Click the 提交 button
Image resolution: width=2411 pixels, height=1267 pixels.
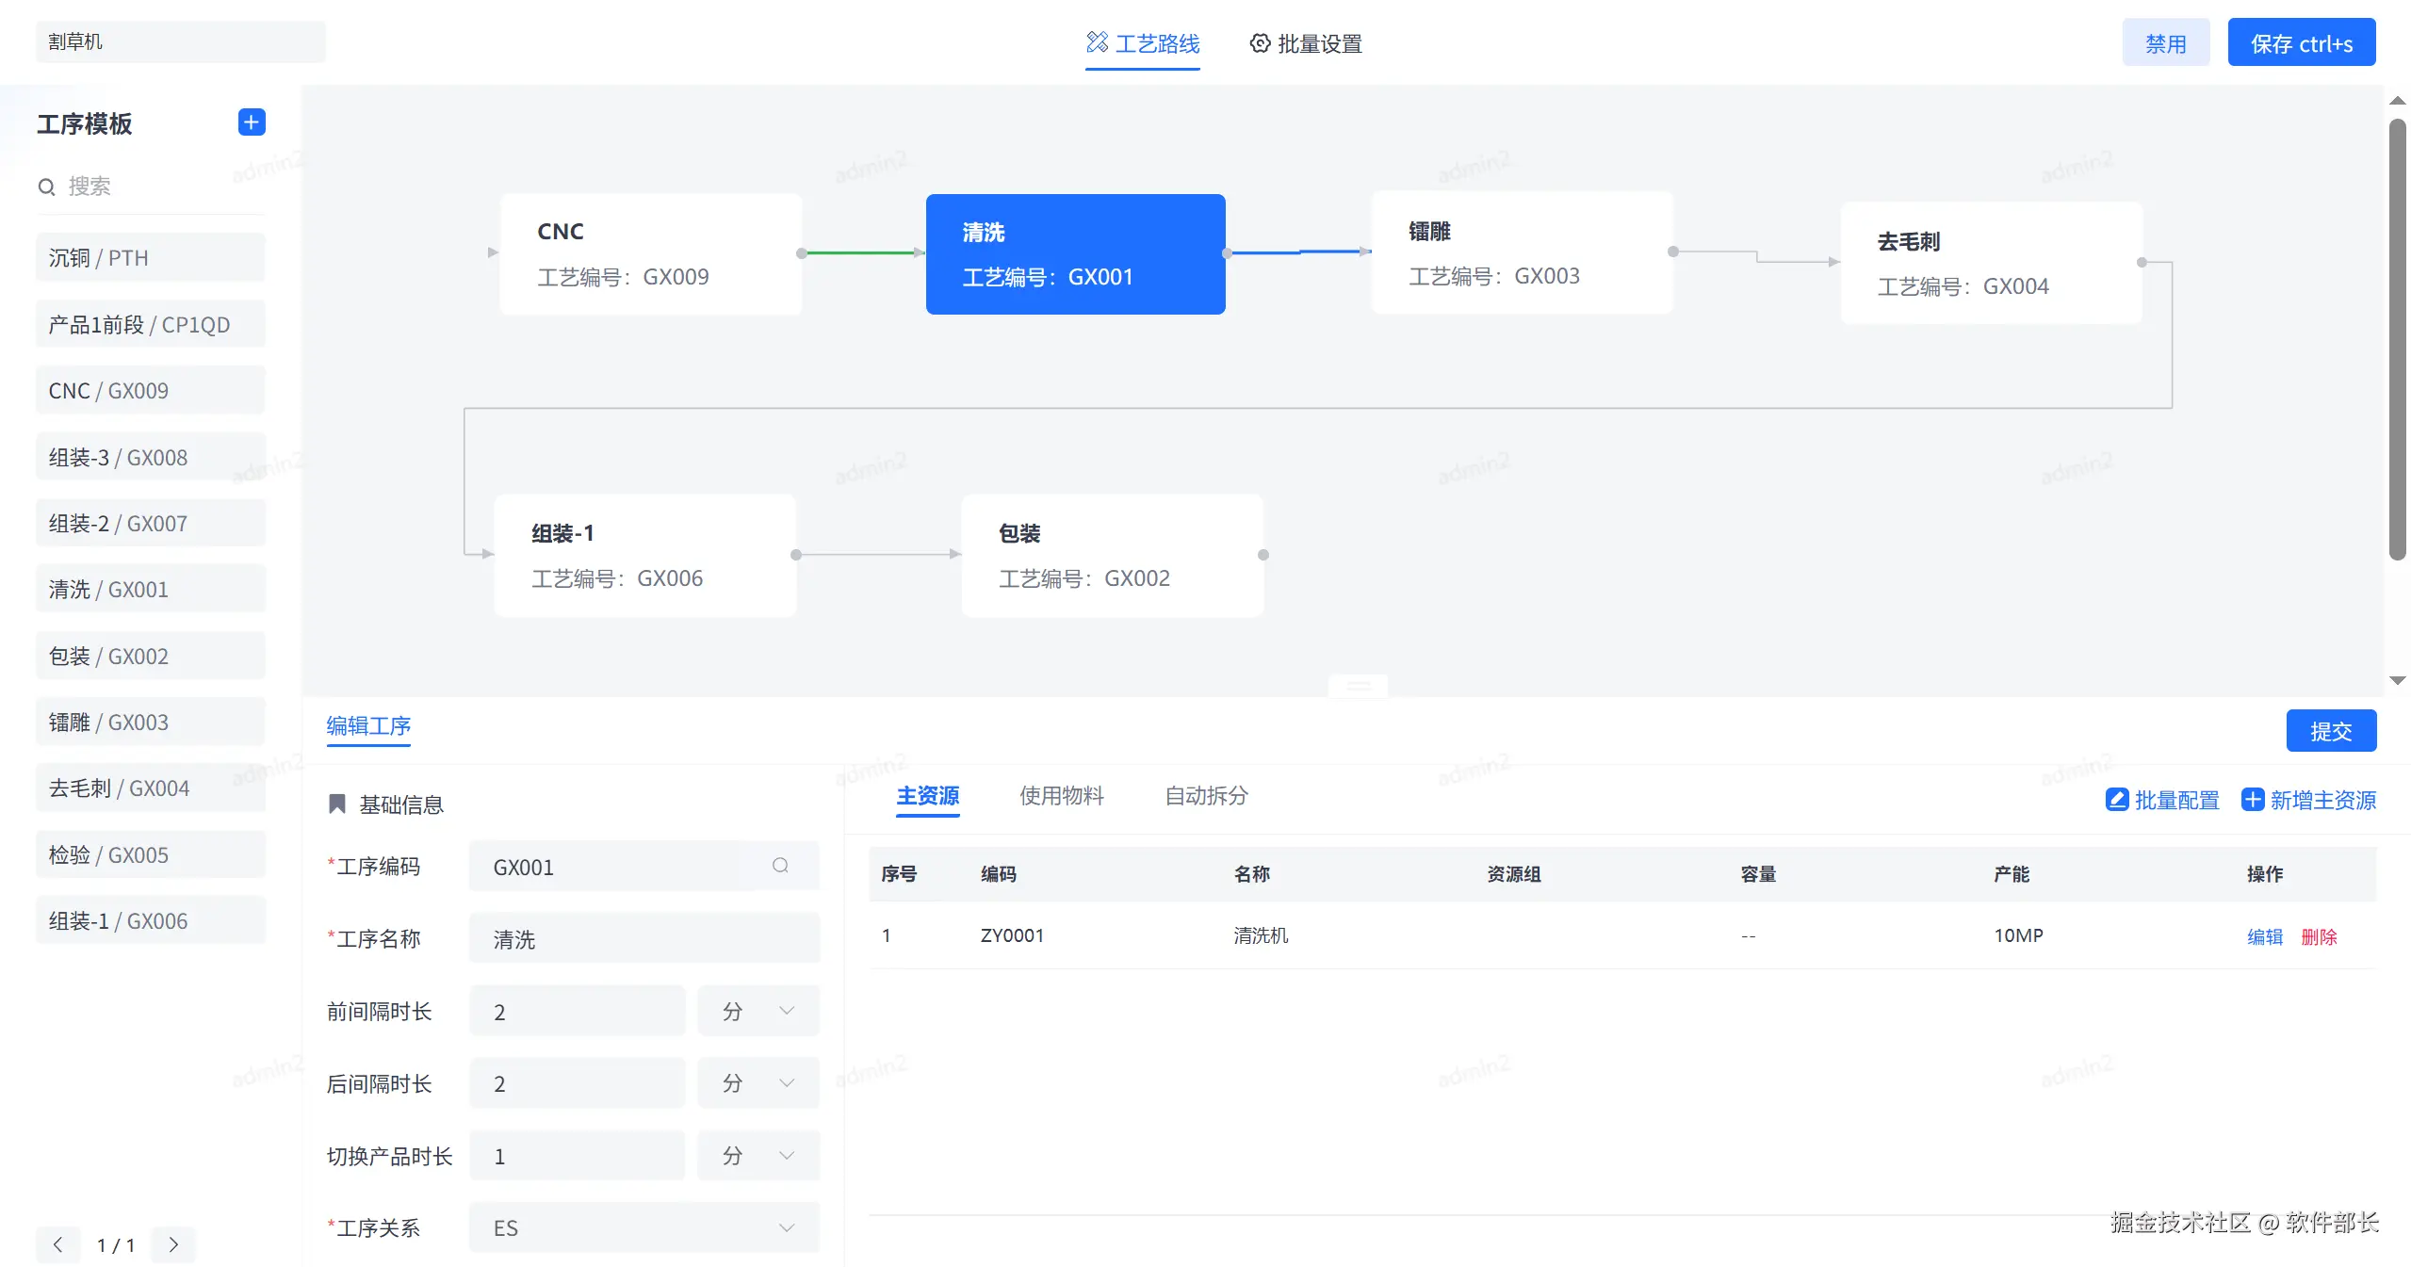pyautogui.click(x=2330, y=731)
